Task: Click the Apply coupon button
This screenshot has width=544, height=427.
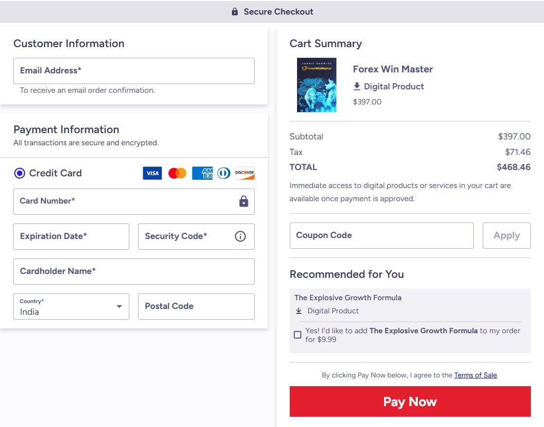Action: coord(507,235)
